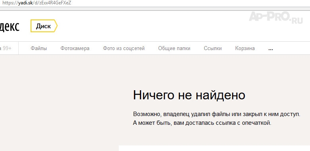Click the yadi.sk URL in address bar
310x151 pixels.
click(37, 3)
